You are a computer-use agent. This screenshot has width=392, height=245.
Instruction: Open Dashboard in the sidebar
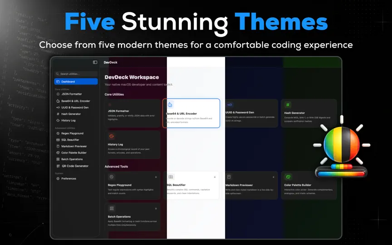[x=76, y=82]
